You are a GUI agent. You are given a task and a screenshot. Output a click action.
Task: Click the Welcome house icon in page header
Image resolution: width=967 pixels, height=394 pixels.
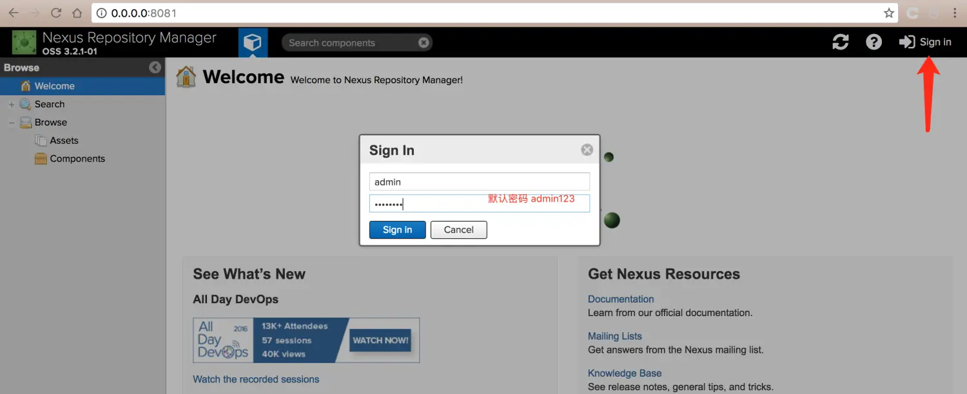point(186,77)
